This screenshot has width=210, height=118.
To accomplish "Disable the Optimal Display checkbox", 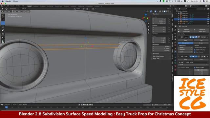I will tap(195, 50).
